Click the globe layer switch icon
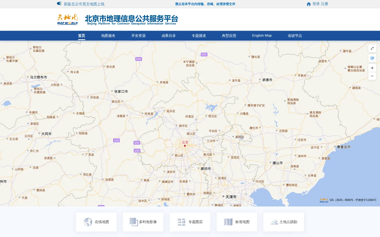The image size is (380, 237). (372, 58)
